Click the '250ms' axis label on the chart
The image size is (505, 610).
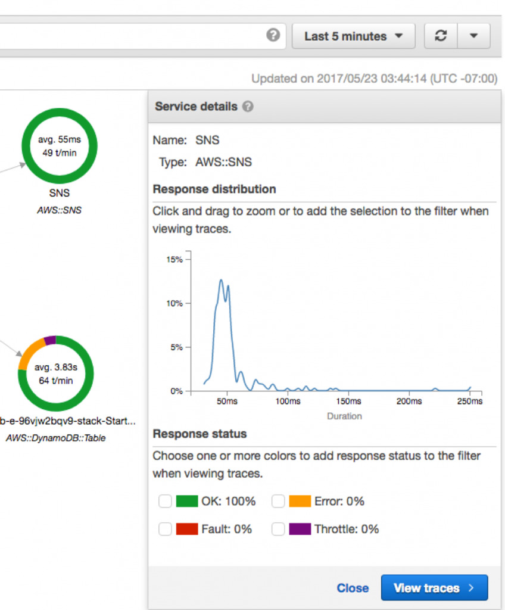click(470, 401)
